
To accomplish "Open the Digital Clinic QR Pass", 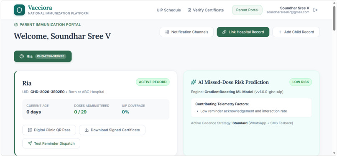I will tap(49, 130).
